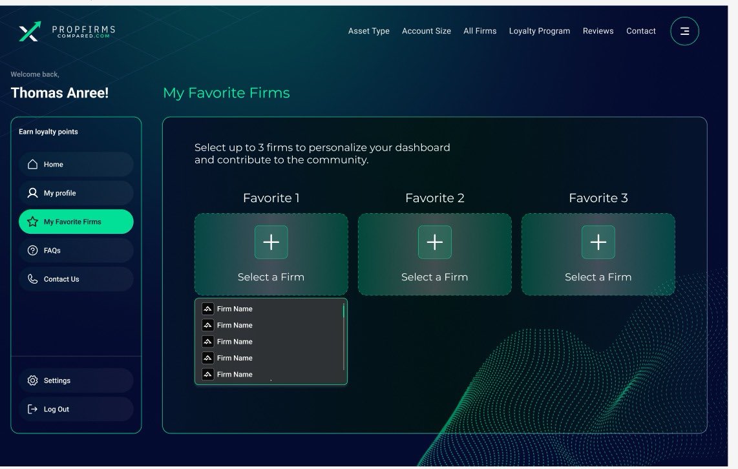Click the plus icon under Favorite 1

tap(271, 242)
